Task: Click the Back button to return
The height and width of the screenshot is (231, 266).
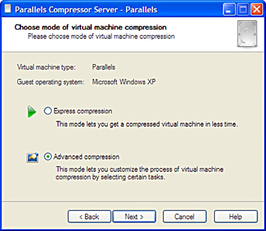Action: [89, 216]
